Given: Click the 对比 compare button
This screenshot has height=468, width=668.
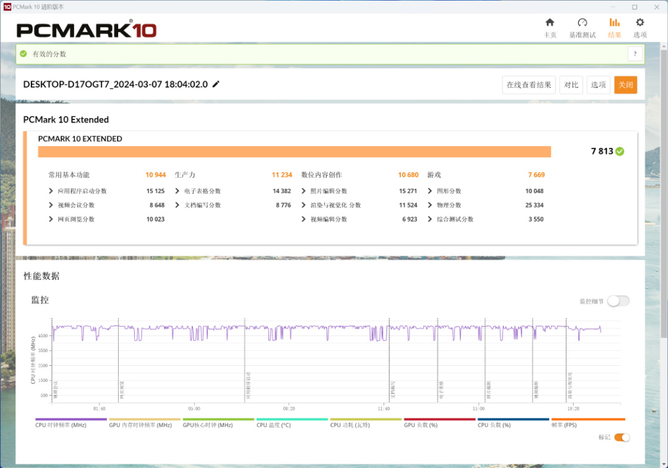Looking at the screenshot, I should tap(571, 85).
